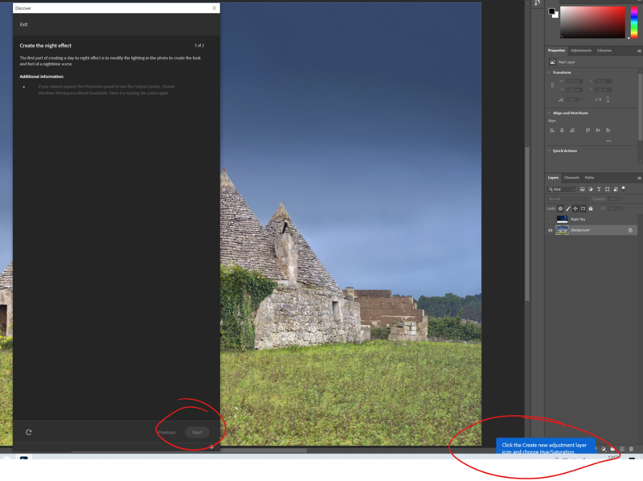Open the Kind filter dropdown
The width and height of the screenshot is (643, 481).
(x=562, y=189)
